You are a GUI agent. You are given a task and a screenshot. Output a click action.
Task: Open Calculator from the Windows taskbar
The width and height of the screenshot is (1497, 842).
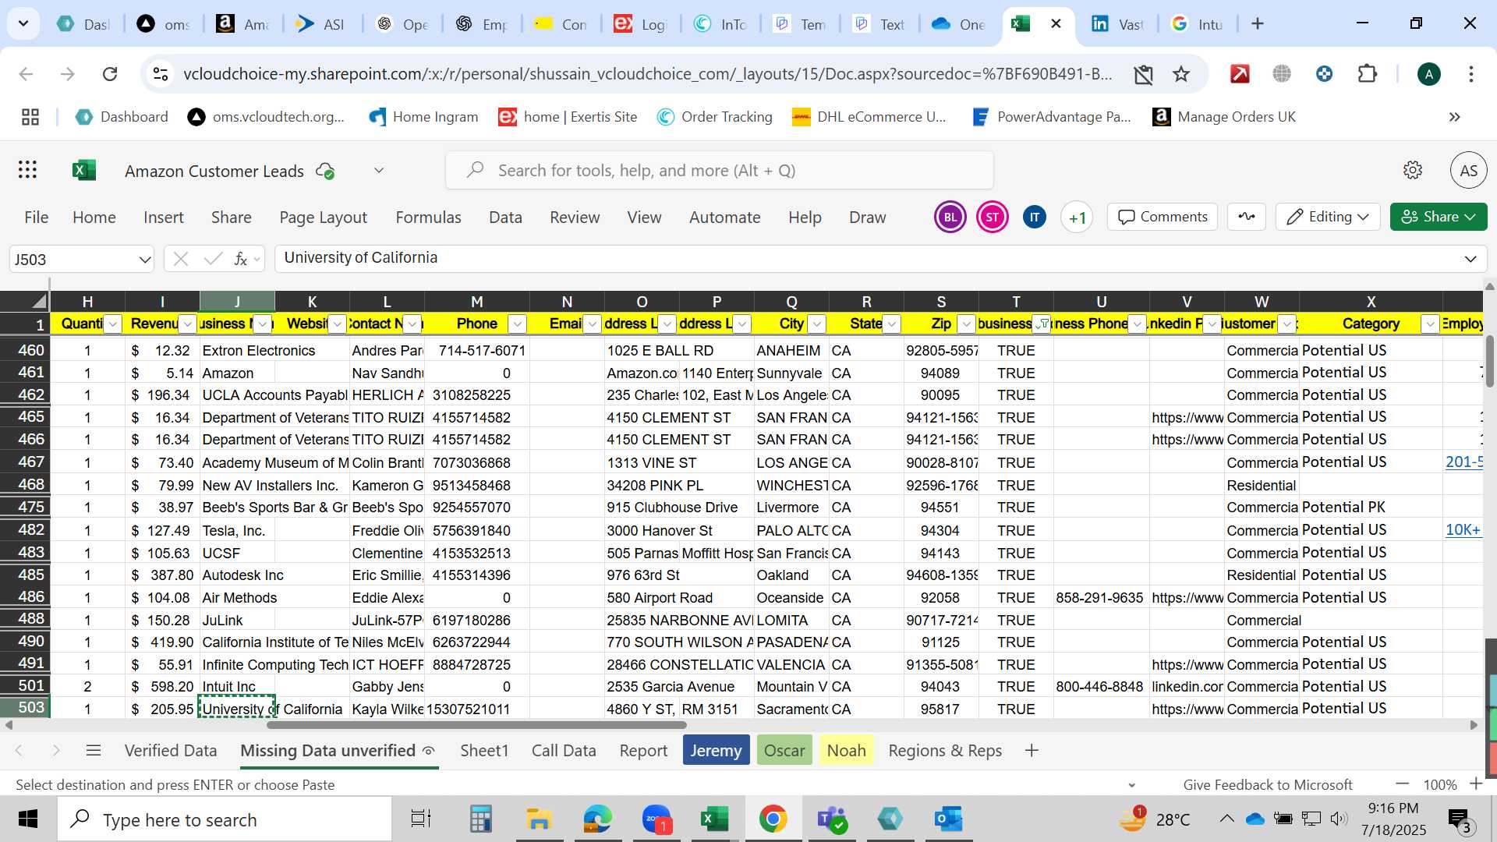(x=480, y=819)
